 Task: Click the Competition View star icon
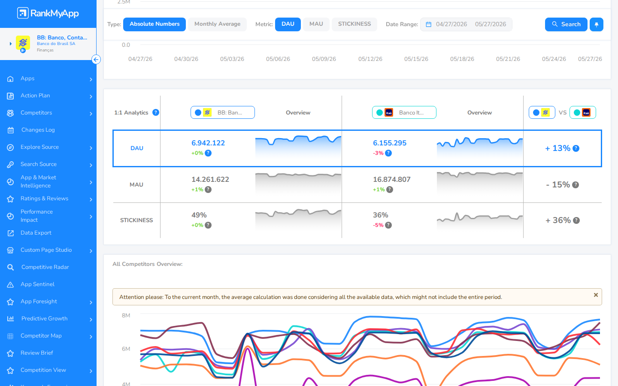(x=10, y=371)
